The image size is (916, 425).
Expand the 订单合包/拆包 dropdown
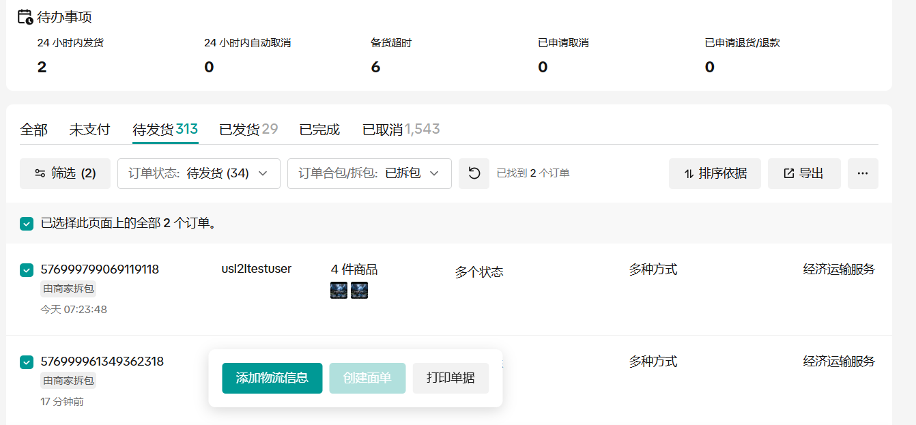369,173
